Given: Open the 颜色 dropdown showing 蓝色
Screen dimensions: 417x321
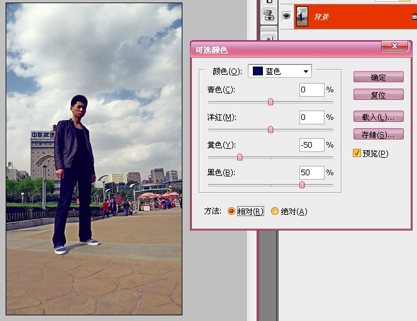Looking at the screenshot, I should pyautogui.click(x=280, y=71).
